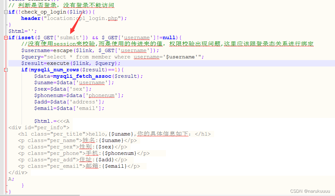Click the highlighted $result=execute line

(x=71, y=63)
